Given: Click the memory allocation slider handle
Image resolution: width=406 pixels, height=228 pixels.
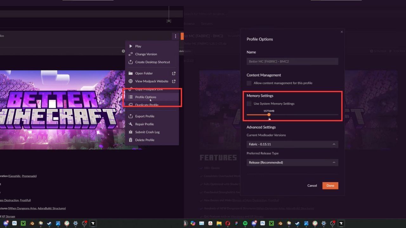Looking at the screenshot, I should coord(269,115).
